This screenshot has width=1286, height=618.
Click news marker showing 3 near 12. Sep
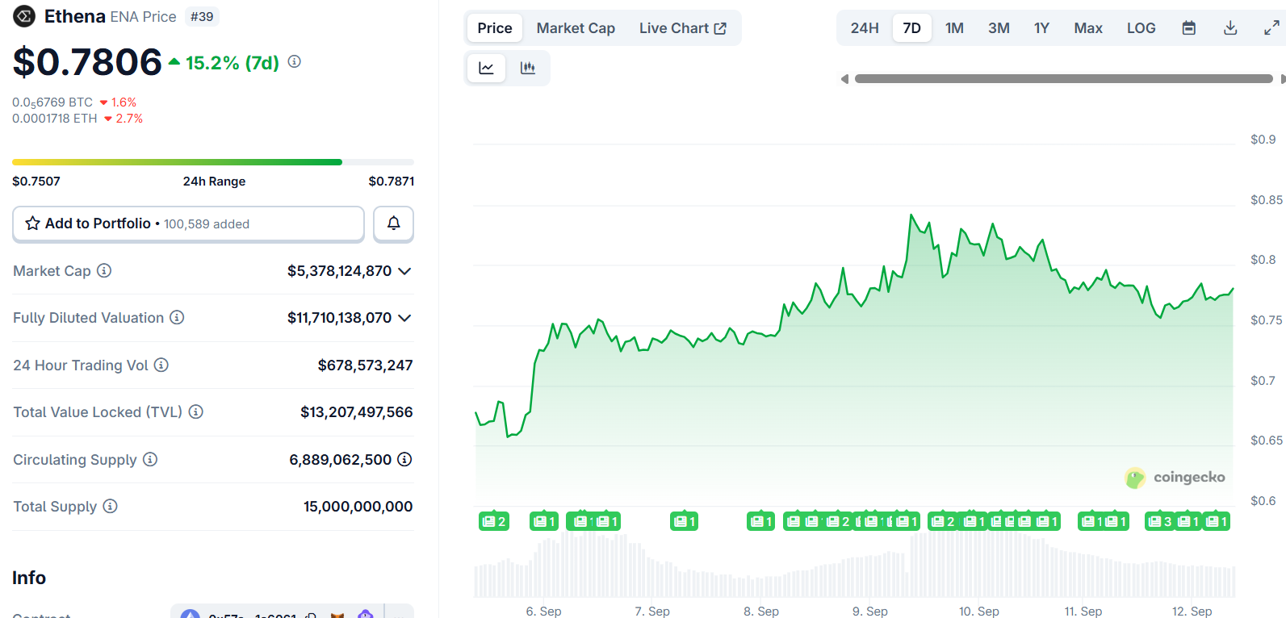click(x=1159, y=521)
